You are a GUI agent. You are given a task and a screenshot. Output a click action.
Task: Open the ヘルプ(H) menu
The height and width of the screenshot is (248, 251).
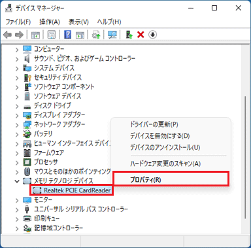point(109,22)
